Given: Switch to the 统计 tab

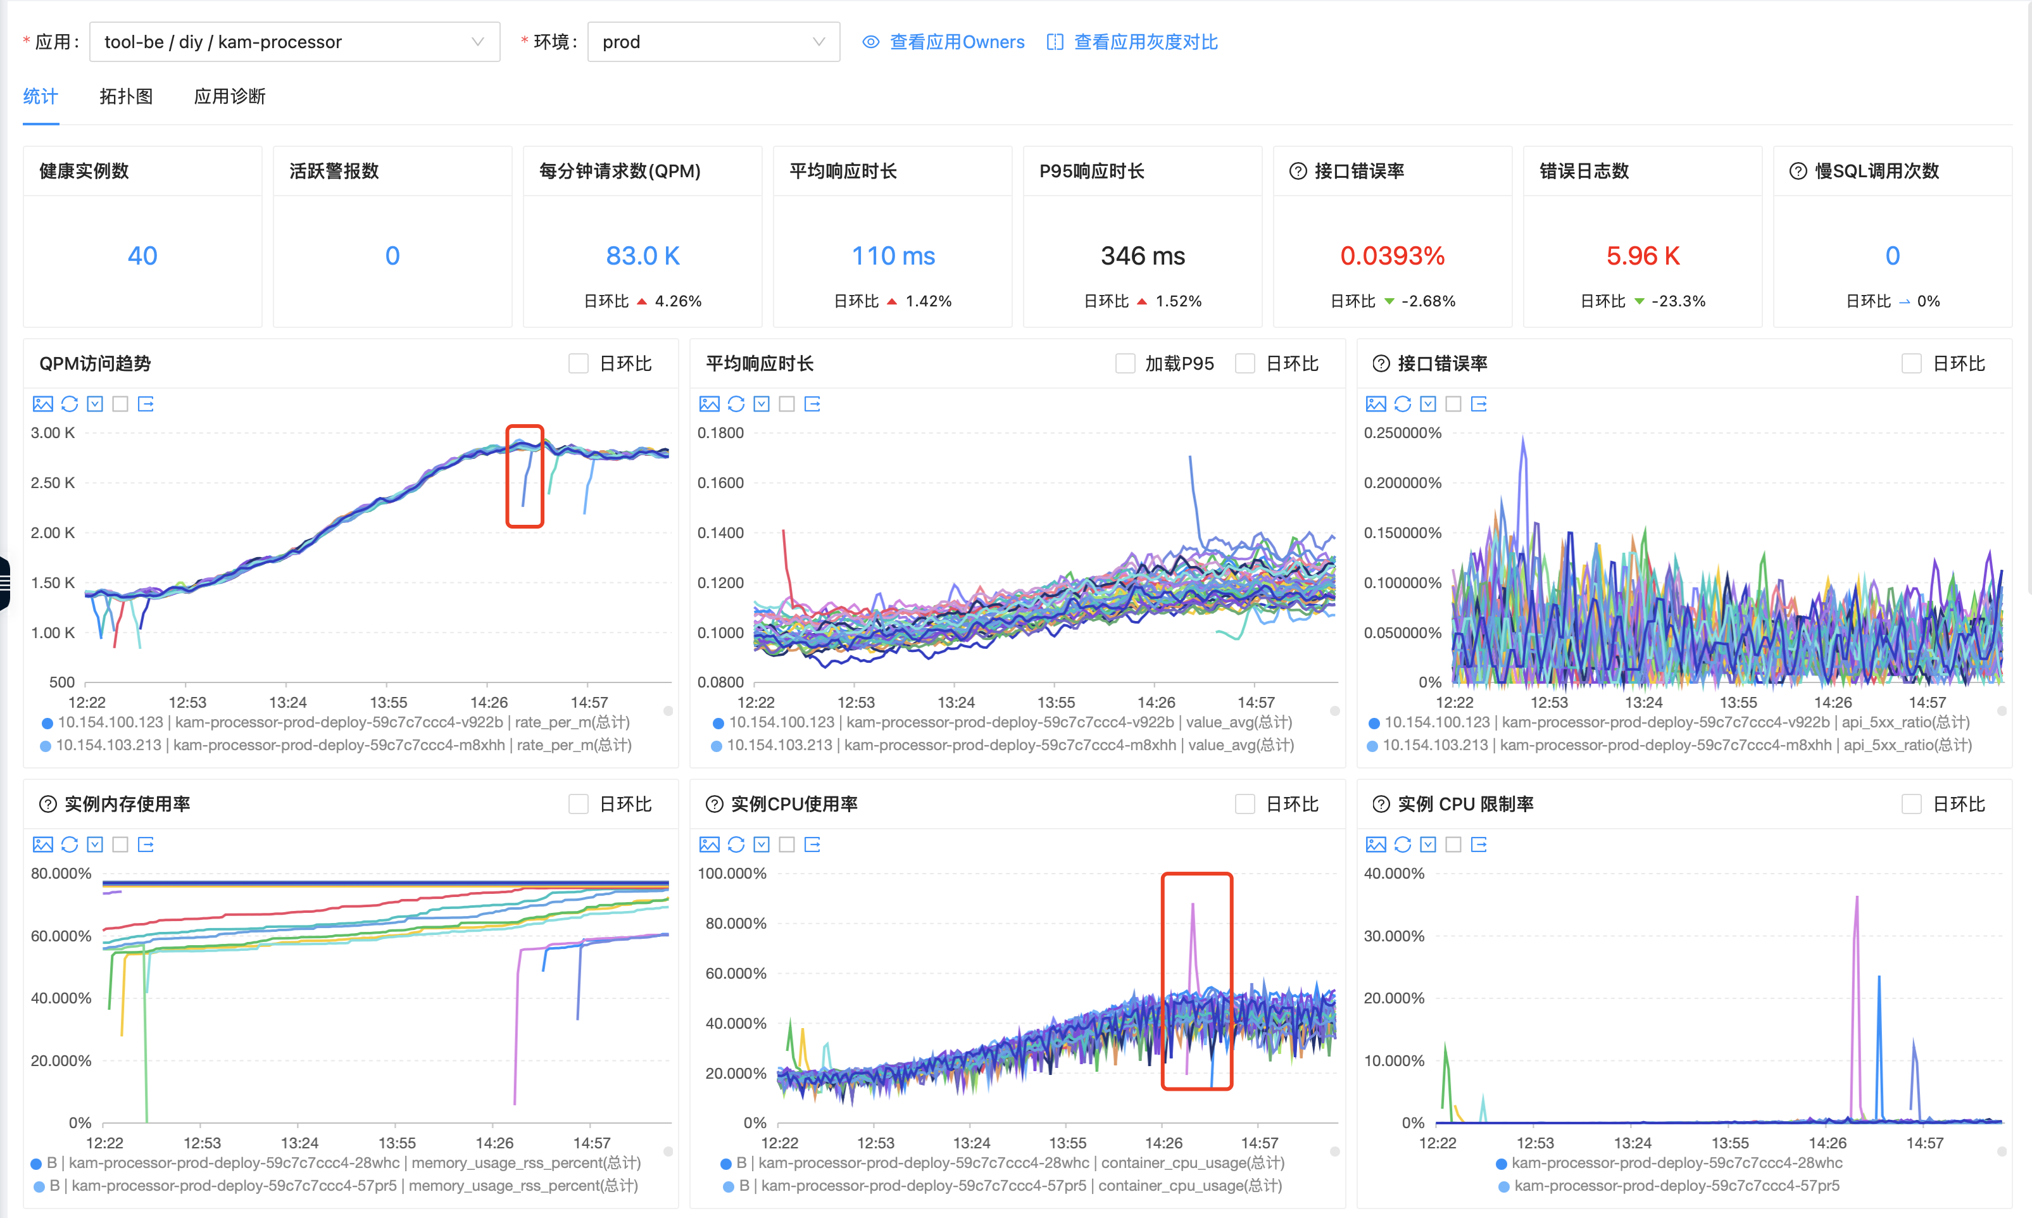Looking at the screenshot, I should point(41,97).
